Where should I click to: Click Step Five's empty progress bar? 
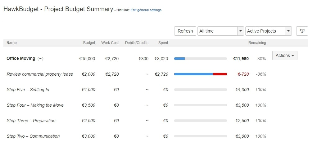201,90
